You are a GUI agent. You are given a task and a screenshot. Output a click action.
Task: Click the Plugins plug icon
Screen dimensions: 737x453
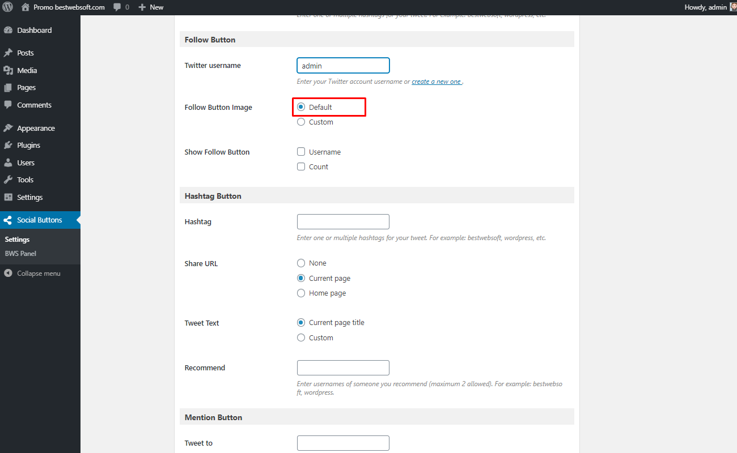point(8,145)
